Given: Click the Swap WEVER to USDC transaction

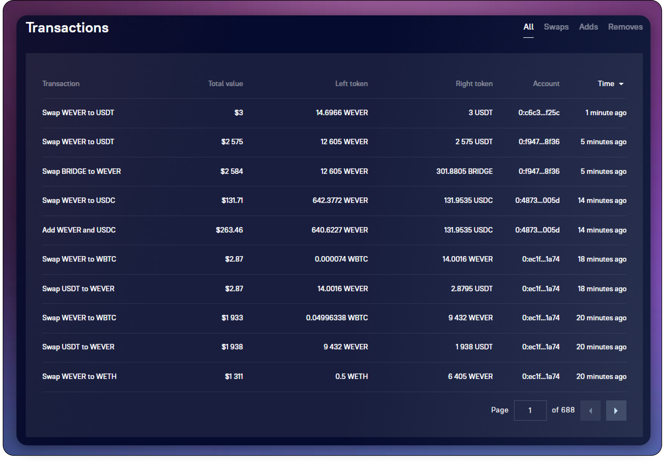Looking at the screenshot, I should click(x=78, y=200).
